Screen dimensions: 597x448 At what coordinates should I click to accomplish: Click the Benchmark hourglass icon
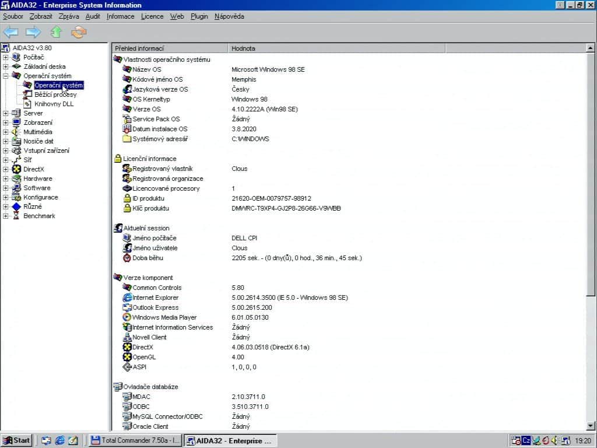[16, 216]
